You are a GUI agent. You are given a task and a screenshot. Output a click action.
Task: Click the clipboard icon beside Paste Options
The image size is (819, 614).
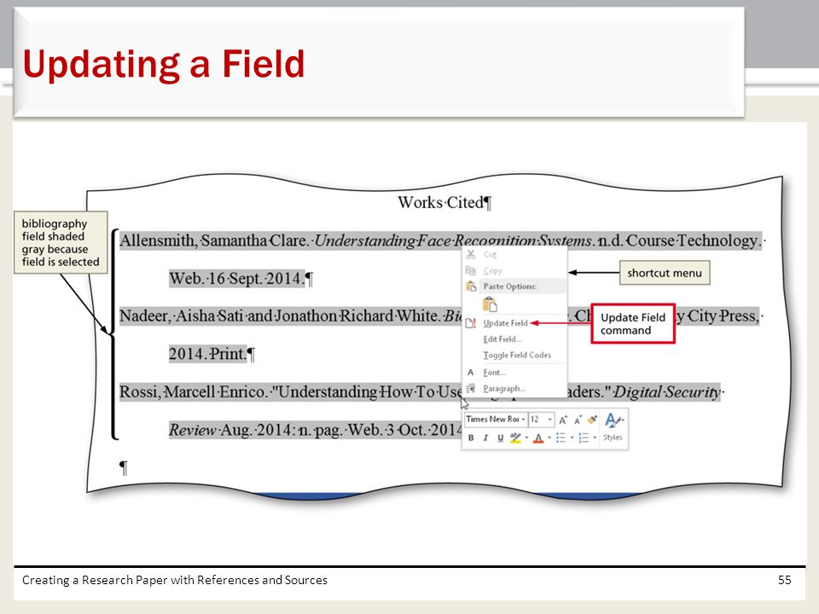[471, 287]
